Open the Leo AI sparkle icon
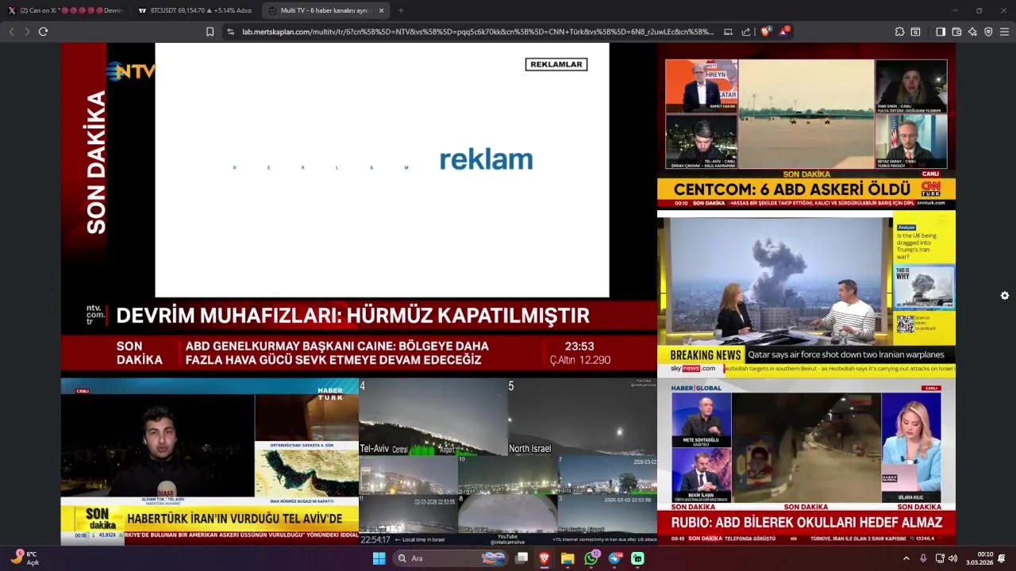Image resolution: width=1016 pixels, height=571 pixels. pyautogui.click(x=972, y=32)
